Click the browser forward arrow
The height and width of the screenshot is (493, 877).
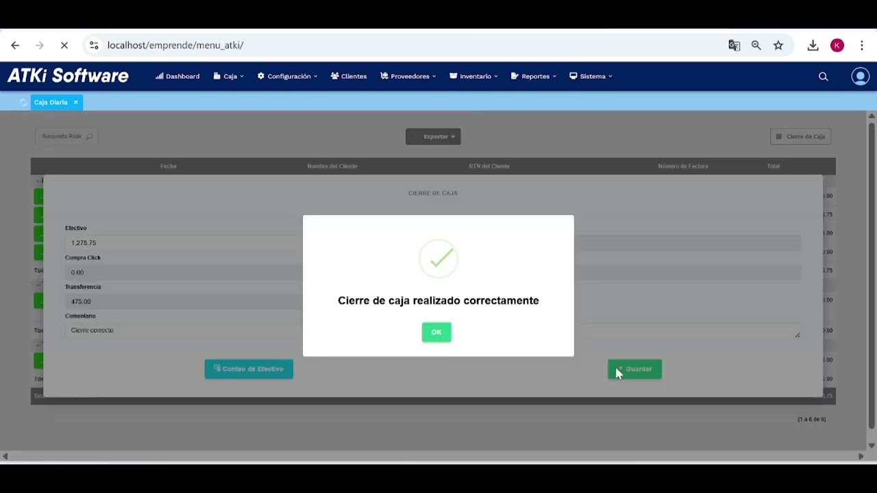(x=40, y=45)
